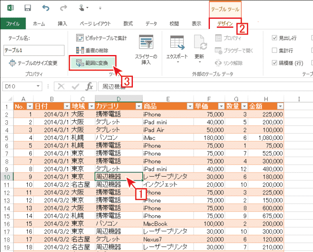Open the 商品 column filter dropdown
Image resolution: width=313 pixels, height=252 pixels.
point(190,106)
